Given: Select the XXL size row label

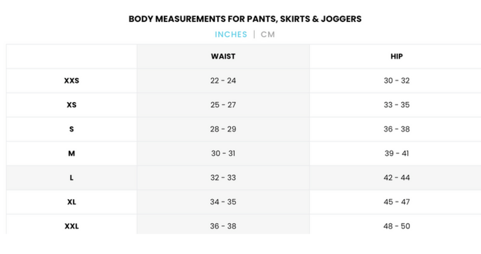Looking at the screenshot, I should pos(71,226).
